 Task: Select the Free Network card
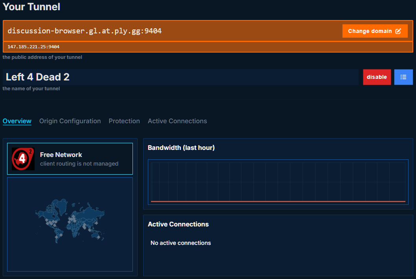tap(70, 159)
